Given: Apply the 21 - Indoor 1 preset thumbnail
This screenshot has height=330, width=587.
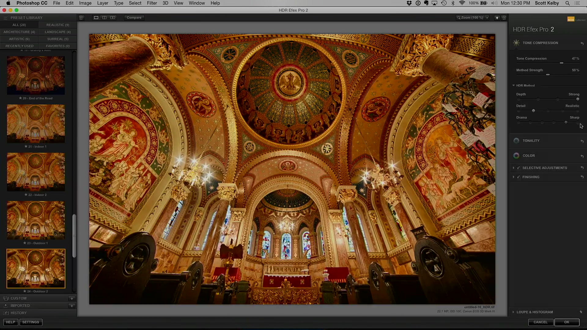Looking at the screenshot, I should (36, 124).
